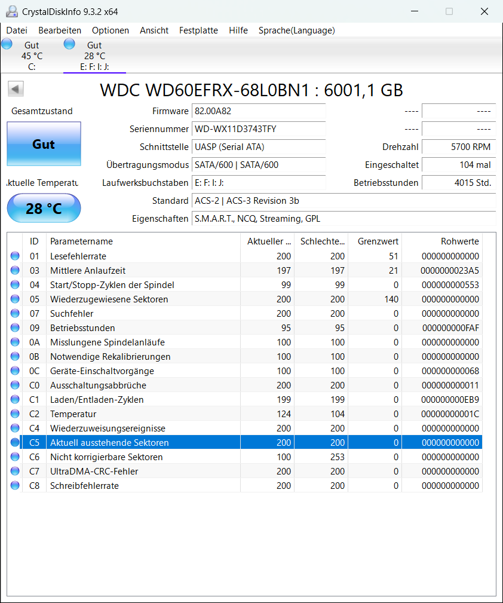Click the status orb for UltraDMA-CRC-Fehler
Viewport: 503px width, 603px height.
15,471
